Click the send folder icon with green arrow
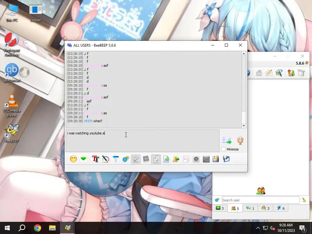 point(176,159)
